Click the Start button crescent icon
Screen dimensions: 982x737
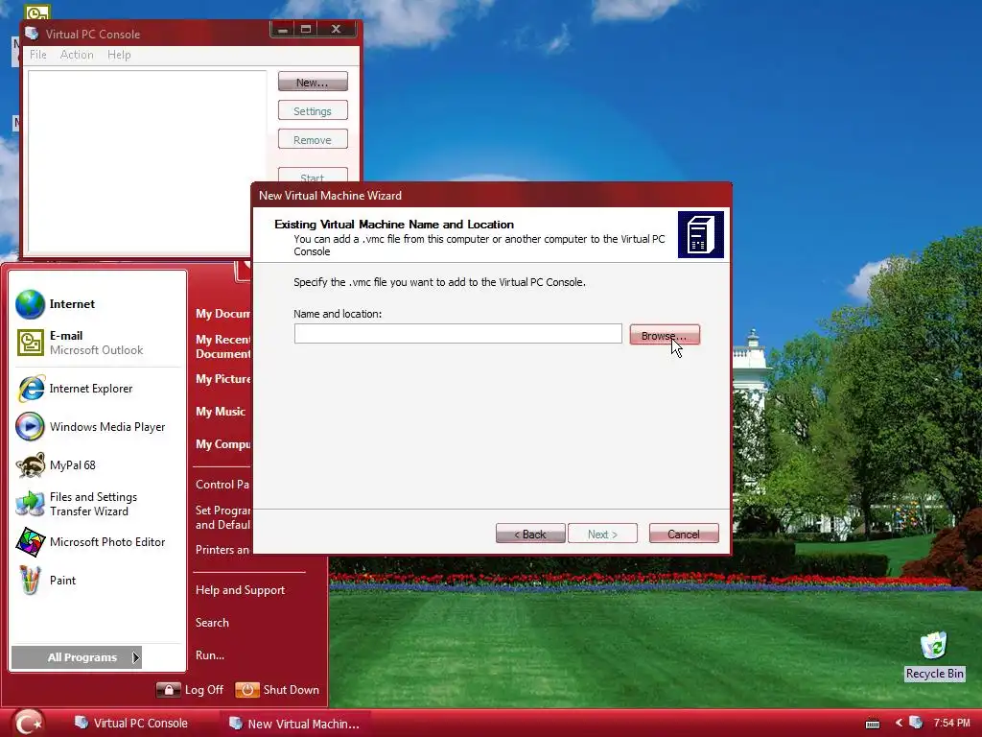29,723
